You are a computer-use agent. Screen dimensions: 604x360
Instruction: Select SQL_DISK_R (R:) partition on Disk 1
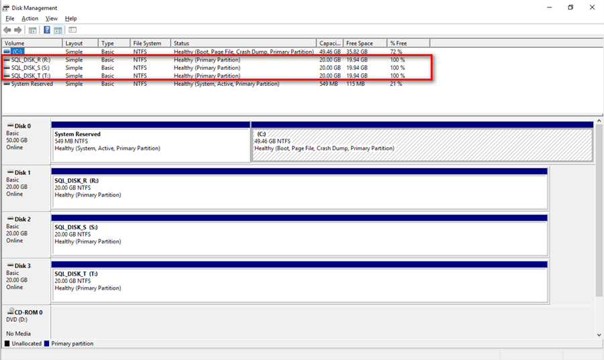tap(299, 191)
